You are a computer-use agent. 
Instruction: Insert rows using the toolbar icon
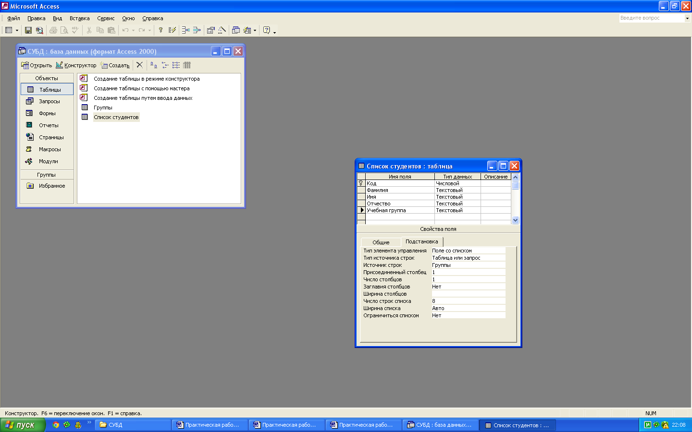(x=185, y=30)
